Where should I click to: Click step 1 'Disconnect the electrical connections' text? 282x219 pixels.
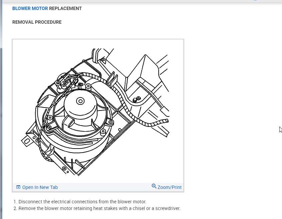click(82, 202)
